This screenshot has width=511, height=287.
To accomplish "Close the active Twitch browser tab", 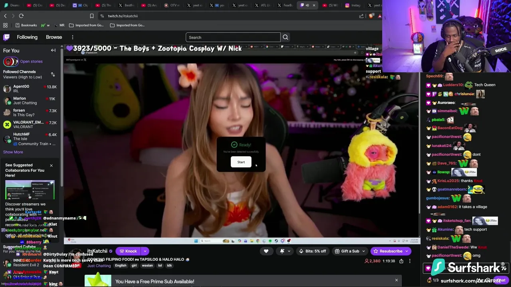I will [x=314, y=5].
